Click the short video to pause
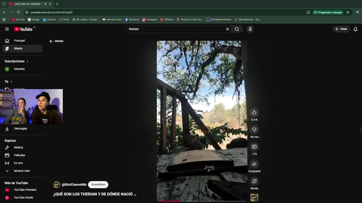362x203 pixels. coord(202,121)
